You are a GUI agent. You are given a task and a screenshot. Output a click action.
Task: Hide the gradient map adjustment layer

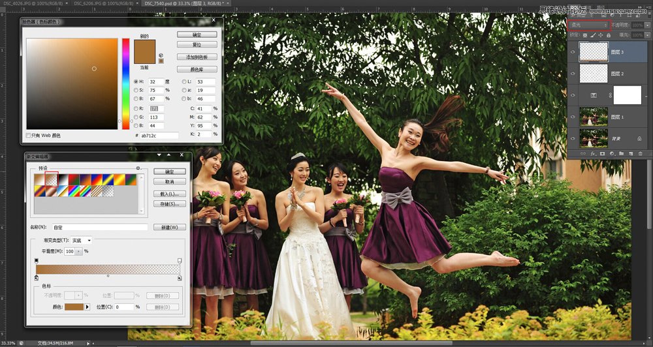point(573,95)
